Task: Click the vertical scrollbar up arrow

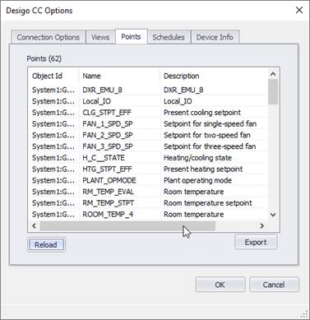Action: [x=273, y=74]
